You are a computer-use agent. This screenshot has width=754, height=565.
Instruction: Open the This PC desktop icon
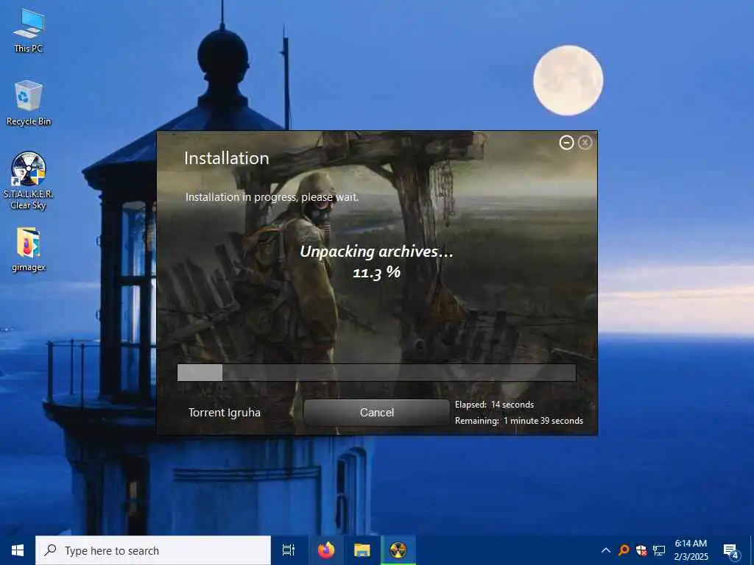click(29, 30)
